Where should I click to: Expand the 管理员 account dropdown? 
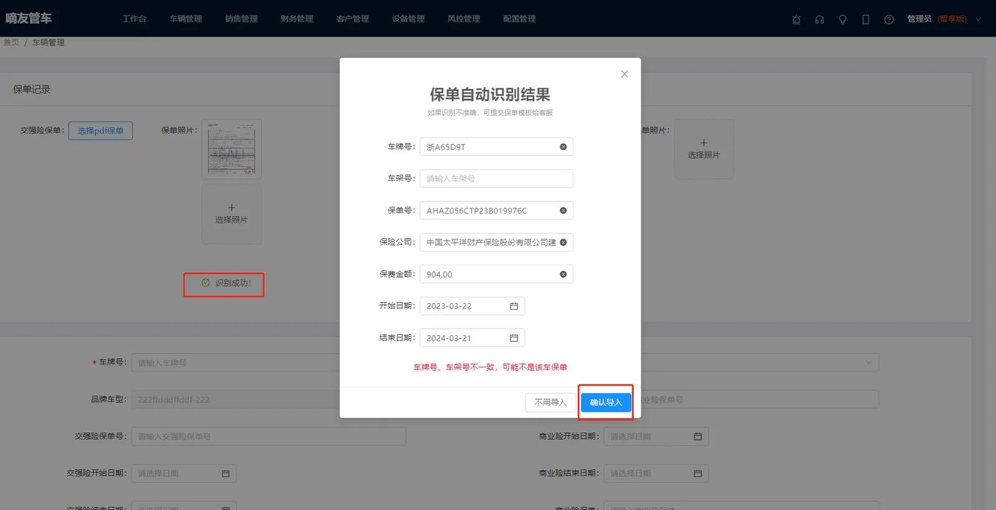(979, 19)
